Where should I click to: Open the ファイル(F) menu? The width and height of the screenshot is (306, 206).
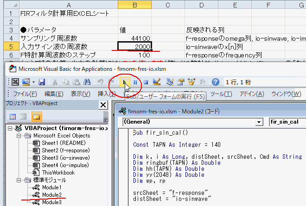coord(25,94)
